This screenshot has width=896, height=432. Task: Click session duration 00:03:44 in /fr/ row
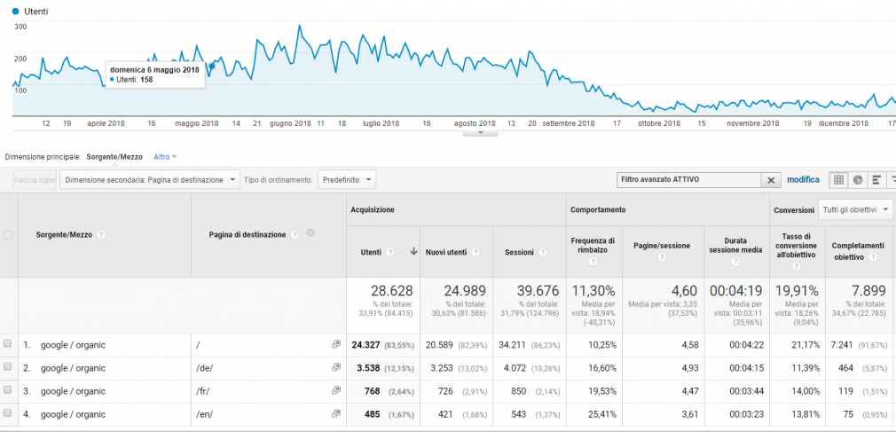[746, 391]
